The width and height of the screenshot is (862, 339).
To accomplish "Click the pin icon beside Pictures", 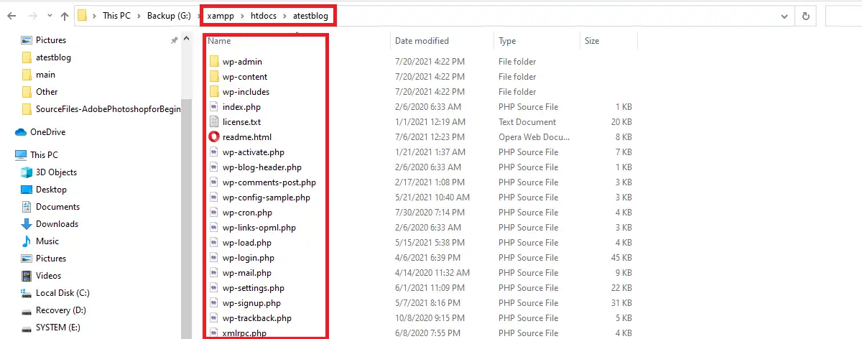I will (174, 41).
